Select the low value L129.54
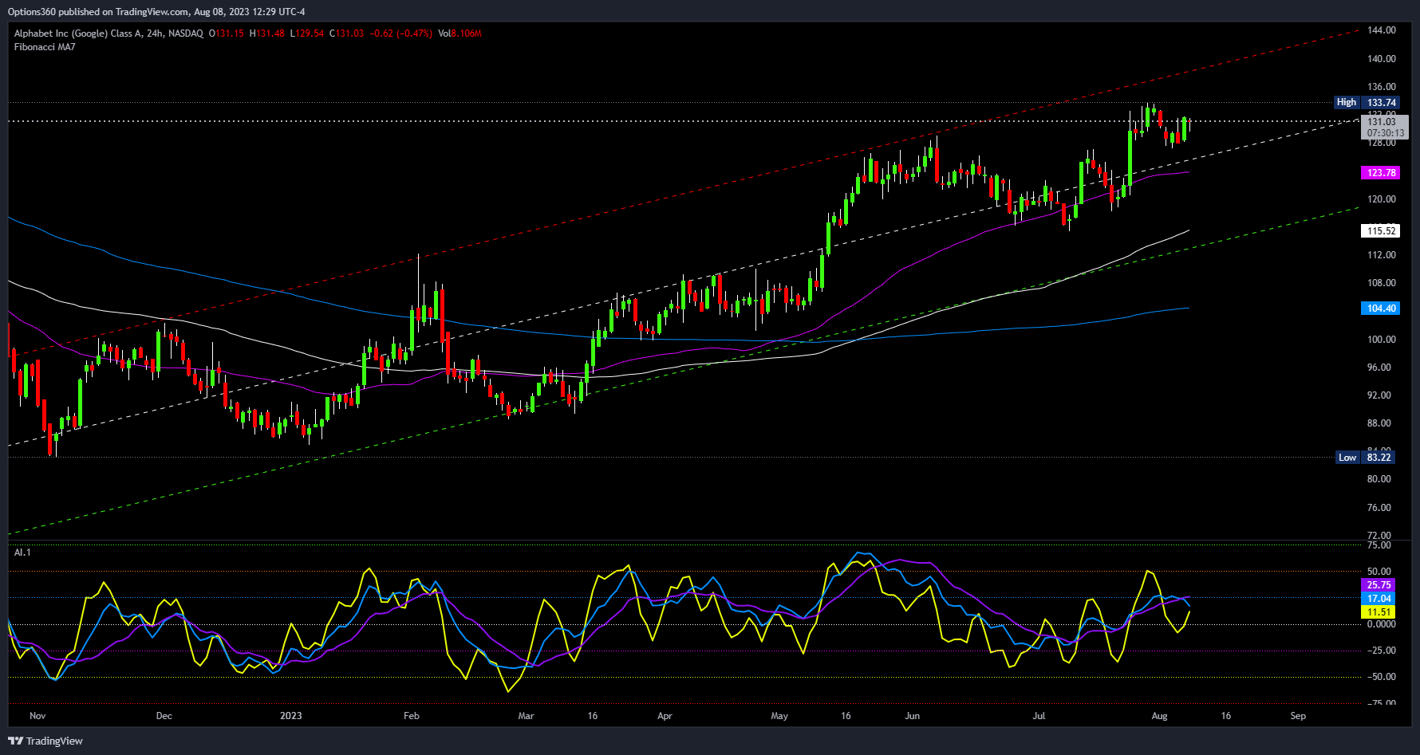1420x755 pixels. tap(307, 33)
